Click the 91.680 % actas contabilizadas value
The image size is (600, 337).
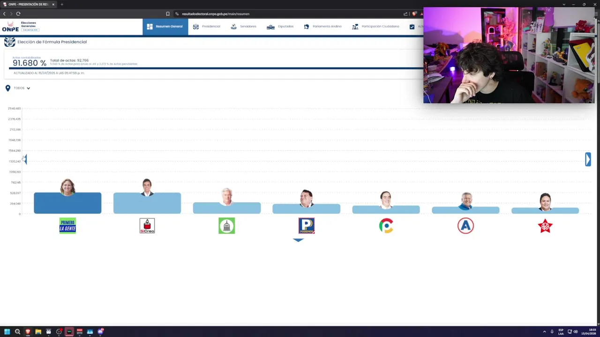[x=29, y=63]
